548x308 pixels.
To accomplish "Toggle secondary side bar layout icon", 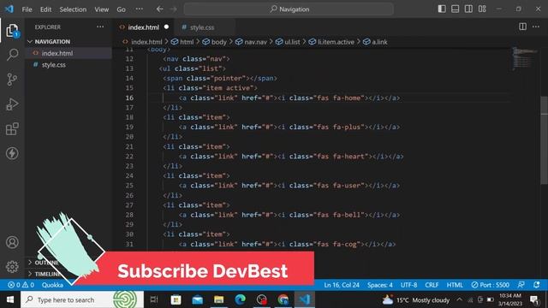I will point(468,9).
